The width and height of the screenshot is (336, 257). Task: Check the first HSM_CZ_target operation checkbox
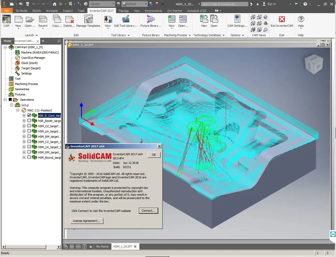(x=29, y=126)
